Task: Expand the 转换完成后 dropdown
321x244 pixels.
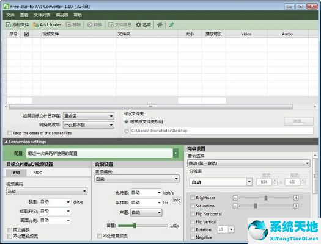Action: [x=89, y=125]
